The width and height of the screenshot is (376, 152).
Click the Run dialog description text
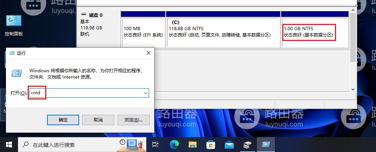[x=86, y=74]
